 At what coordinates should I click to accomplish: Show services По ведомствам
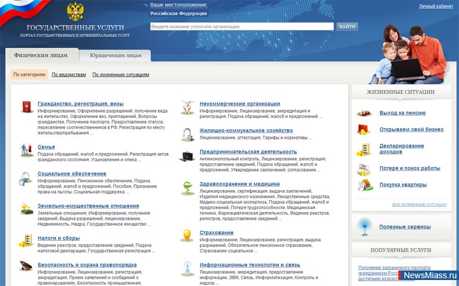pyautogui.click(x=68, y=75)
